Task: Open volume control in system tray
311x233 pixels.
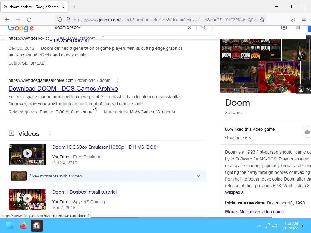Action: click(x=275, y=226)
